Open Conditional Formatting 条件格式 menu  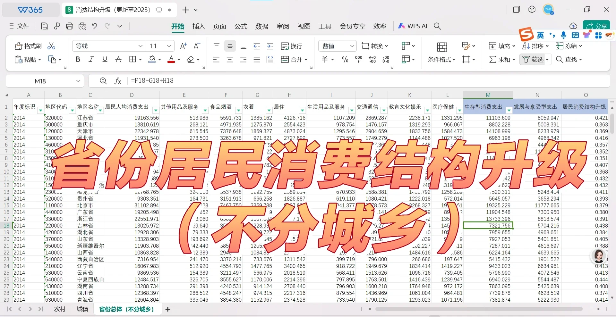click(x=442, y=59)
